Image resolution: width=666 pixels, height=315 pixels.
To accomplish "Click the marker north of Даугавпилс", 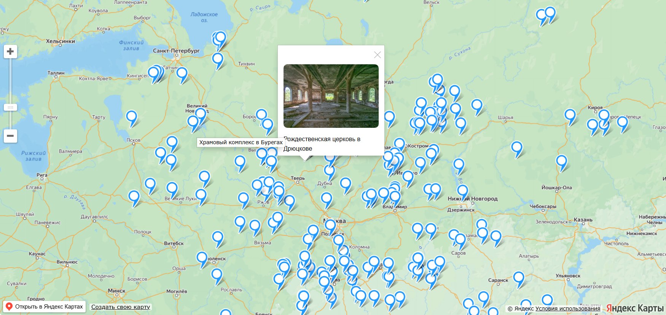I will [134, 197].
